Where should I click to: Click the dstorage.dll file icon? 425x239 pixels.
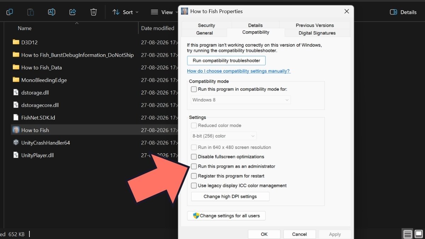click(x=16, y=92)
